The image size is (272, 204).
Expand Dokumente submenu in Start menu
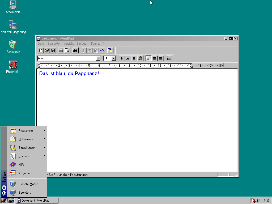click(x=27, y=139)
